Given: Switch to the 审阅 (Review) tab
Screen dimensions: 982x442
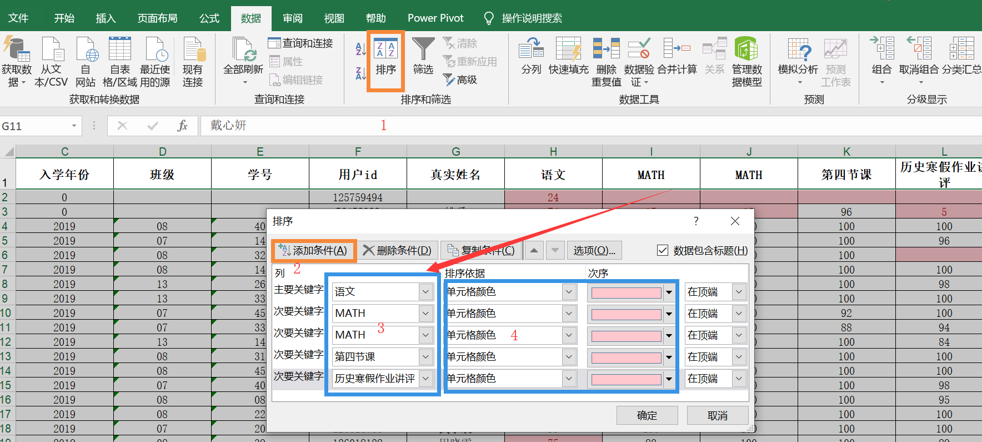Looking at the screenshot, I should (x=293, y=18).
